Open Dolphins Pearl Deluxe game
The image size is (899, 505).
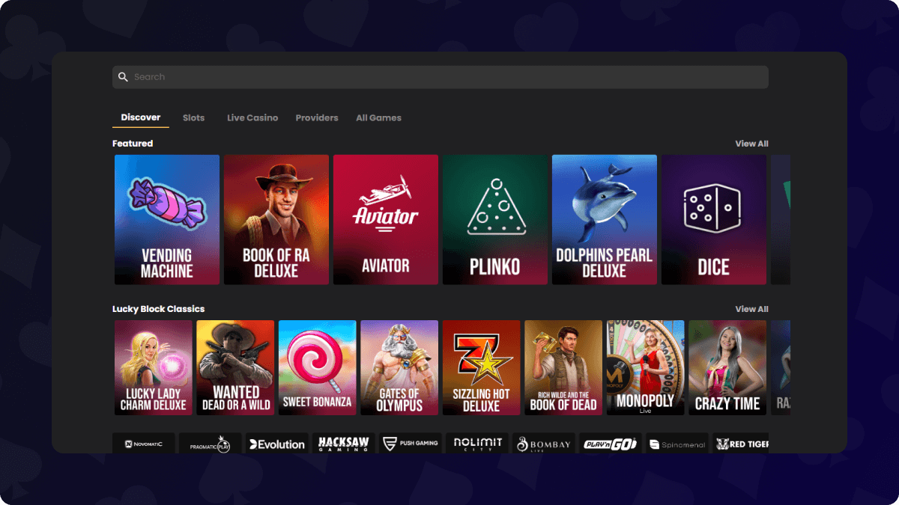605,220
